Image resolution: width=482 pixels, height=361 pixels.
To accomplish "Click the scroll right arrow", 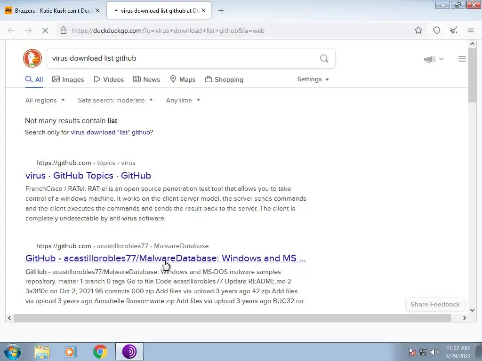I will [x=465, y=318].
